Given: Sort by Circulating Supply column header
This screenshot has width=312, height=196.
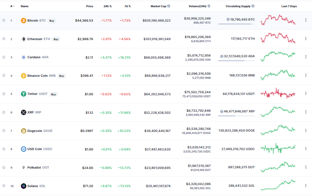Looking at the screenshot, I should 238,6.
